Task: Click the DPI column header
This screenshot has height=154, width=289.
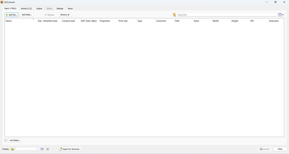Action: click(259, 21)
